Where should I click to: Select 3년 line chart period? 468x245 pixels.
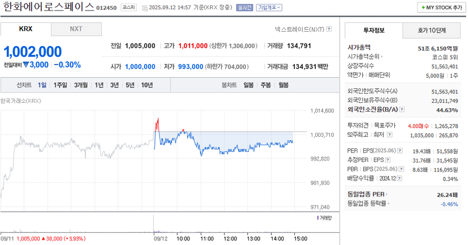point(114,85)
